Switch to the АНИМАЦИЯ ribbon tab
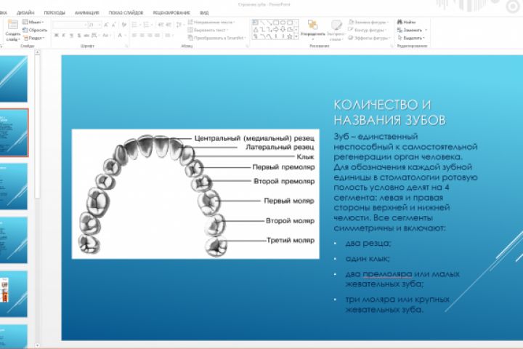The height and width of the screenshot is (349, 523). [86, 12]
